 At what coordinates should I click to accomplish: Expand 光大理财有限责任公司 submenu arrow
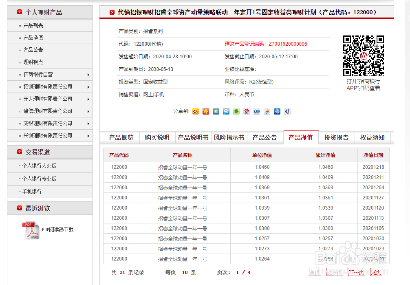[x=88, y=99]
